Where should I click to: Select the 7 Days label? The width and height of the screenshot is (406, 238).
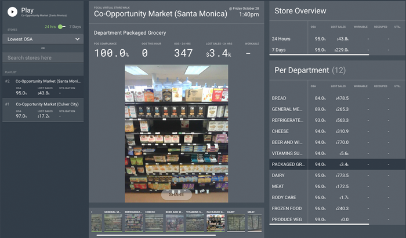coord(75,27)
